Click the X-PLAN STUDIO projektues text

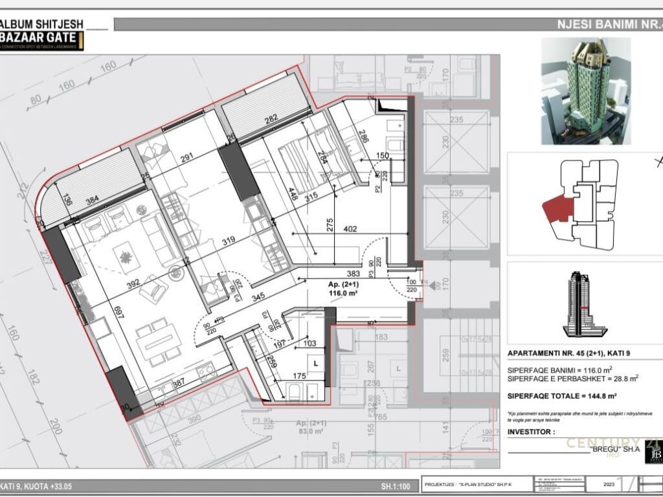pos(466,484)
